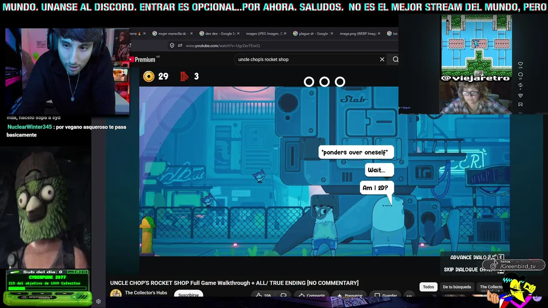548x308 pixels.
Task: Select the 'Todos' filter chip
Action: [x=429, y=287]
